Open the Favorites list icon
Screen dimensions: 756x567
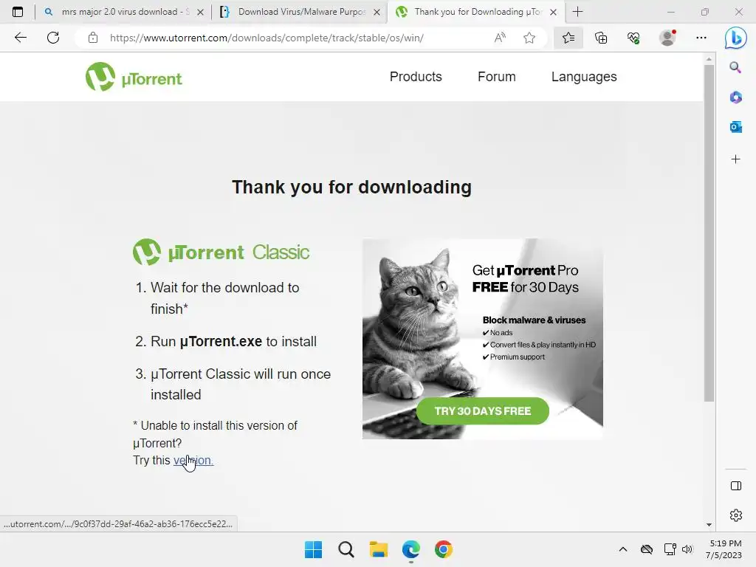click(x=568, y=38)
